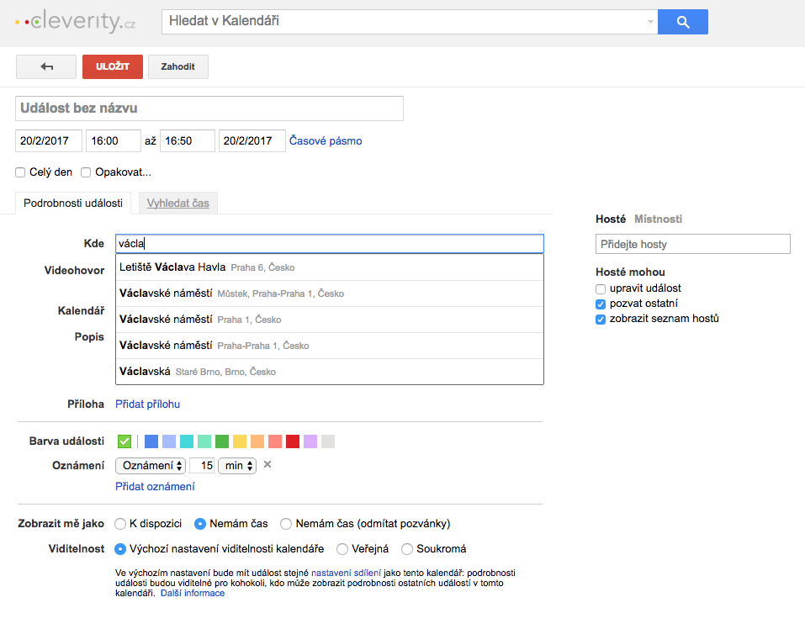Open the min time unit dropdown

pos(236,465)
